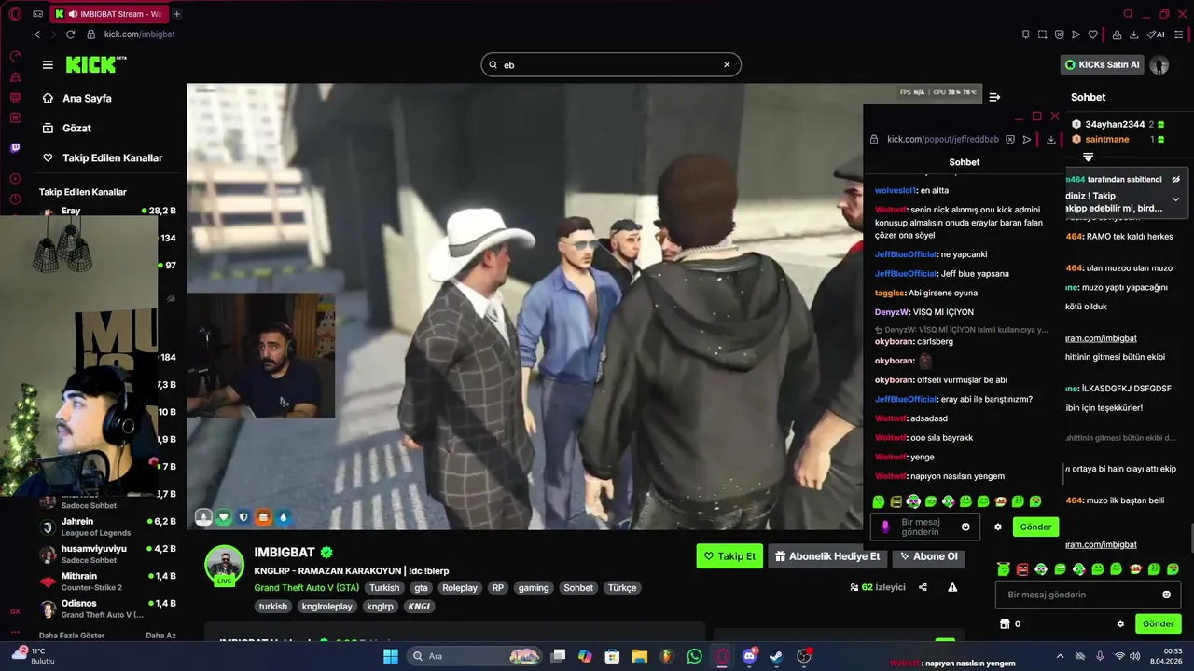The width and height of the screenshot is (1194, 671).
Task: Go back with the browser back arrow
Action: (37, 34)
